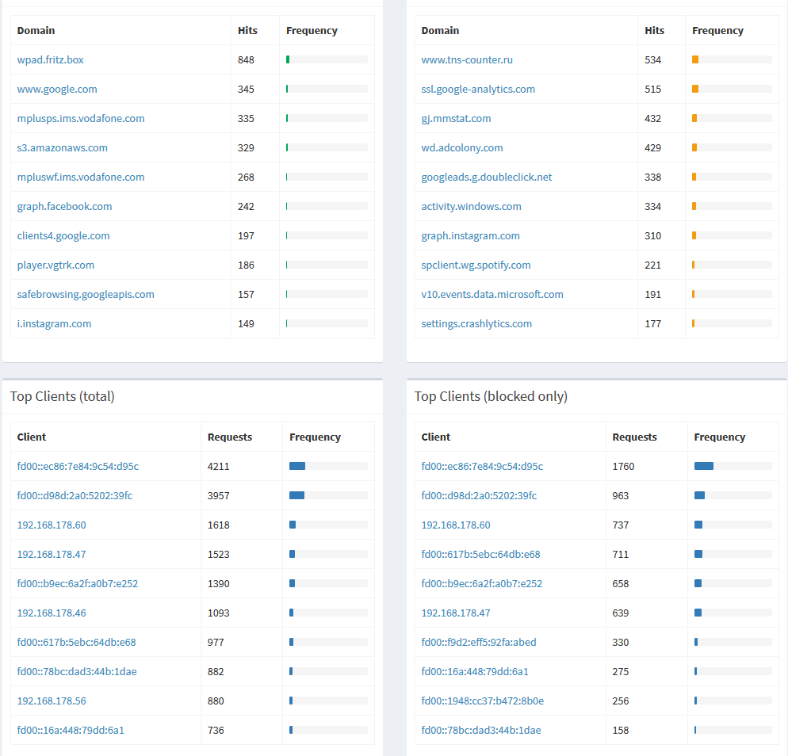Click fd00::617b:5ebc:64db:e68 with 711 blocked requests
The image size is (788, 756).
click(480, 554)
